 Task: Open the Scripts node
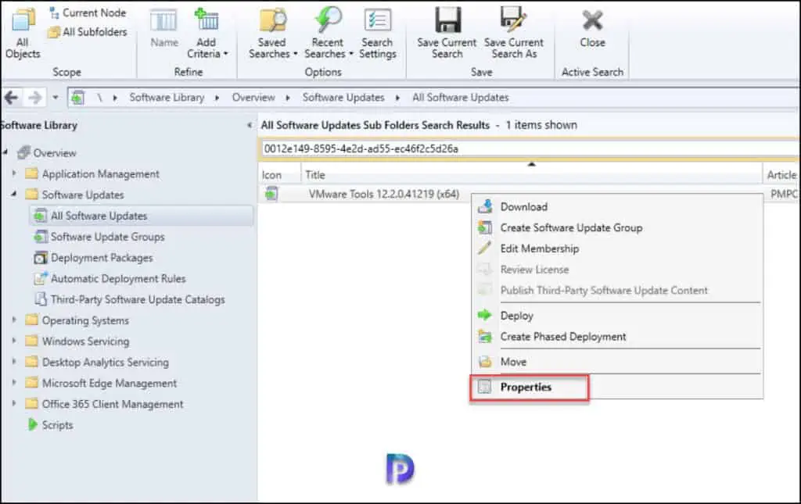(50, 425)
